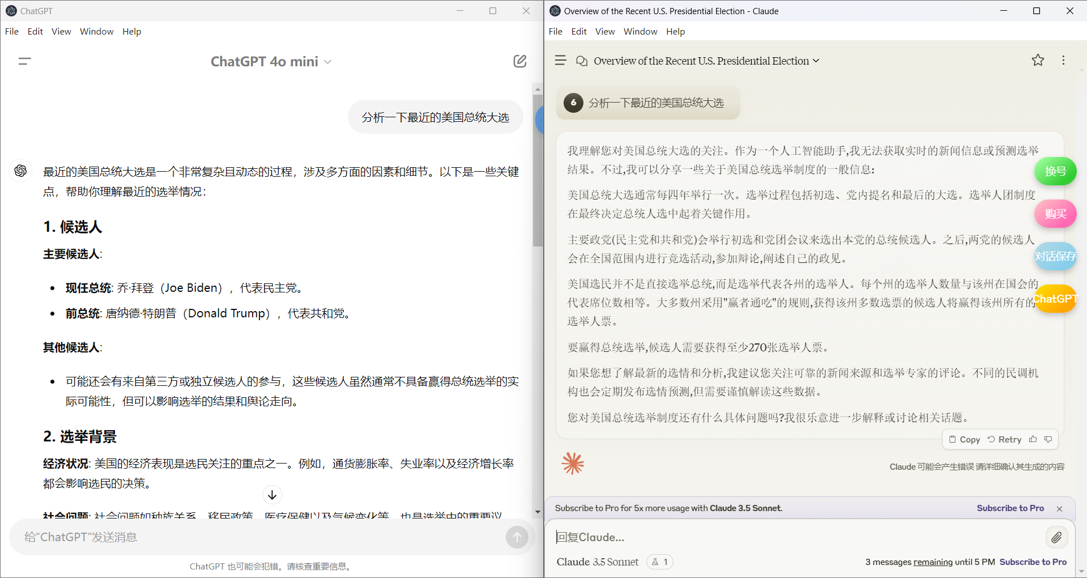This screenshot has height=578, width=1087.
Task: Click the green 换号 floating button
Action: (1055, 171)
